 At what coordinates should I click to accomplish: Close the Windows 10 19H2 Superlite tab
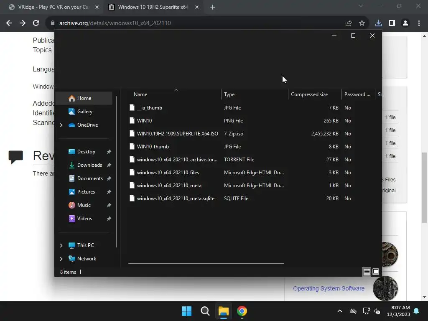tap(197, 7)
